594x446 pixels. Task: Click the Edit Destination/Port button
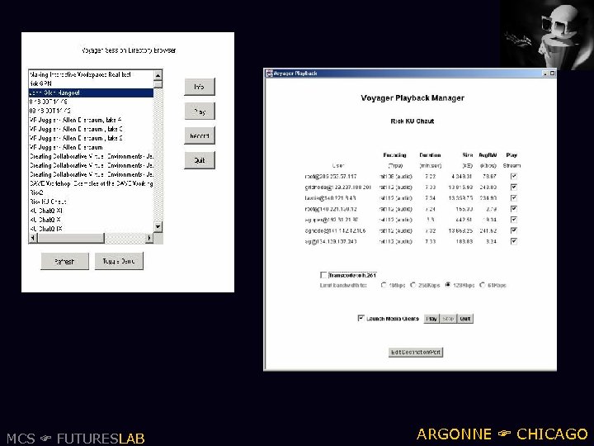pyautogui.click(x=416, y=352)
